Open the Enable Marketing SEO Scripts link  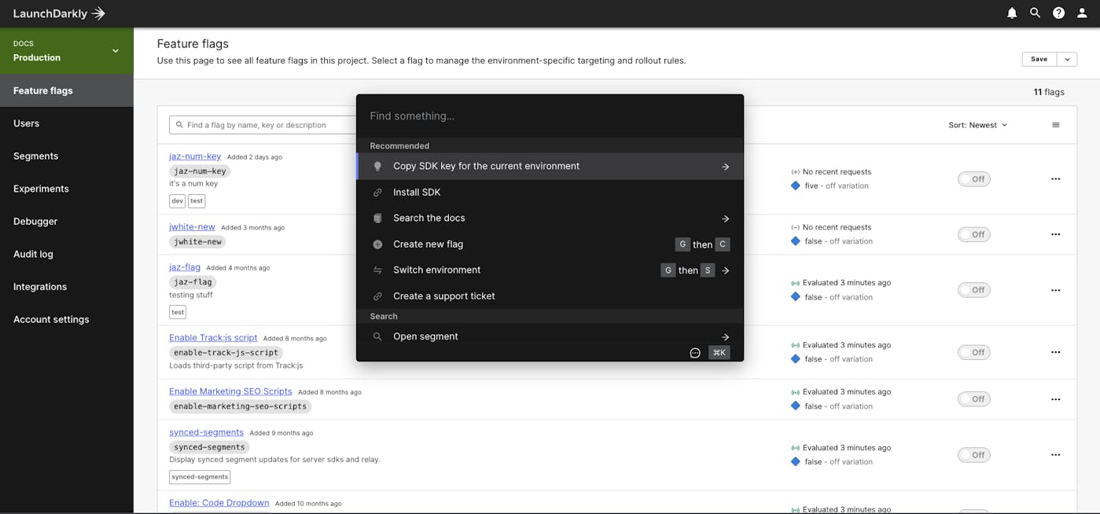(x=230, y=391)
